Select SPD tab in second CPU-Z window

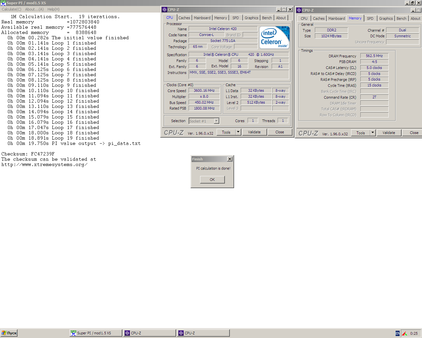(370, 18)
